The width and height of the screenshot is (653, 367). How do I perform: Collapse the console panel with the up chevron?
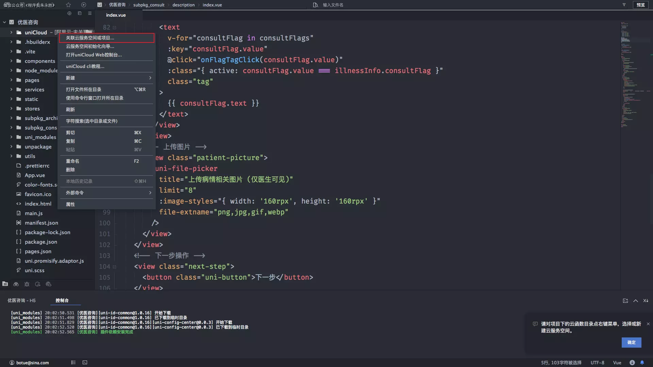pyautogui.click(x=635, y=300)
